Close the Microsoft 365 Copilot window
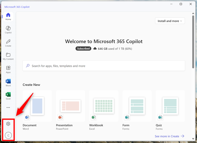 pos(191,4)
